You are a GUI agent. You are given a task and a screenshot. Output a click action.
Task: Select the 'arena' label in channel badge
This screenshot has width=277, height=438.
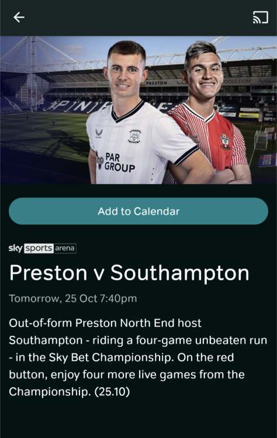pyautogui.click(x=65, y=248)
